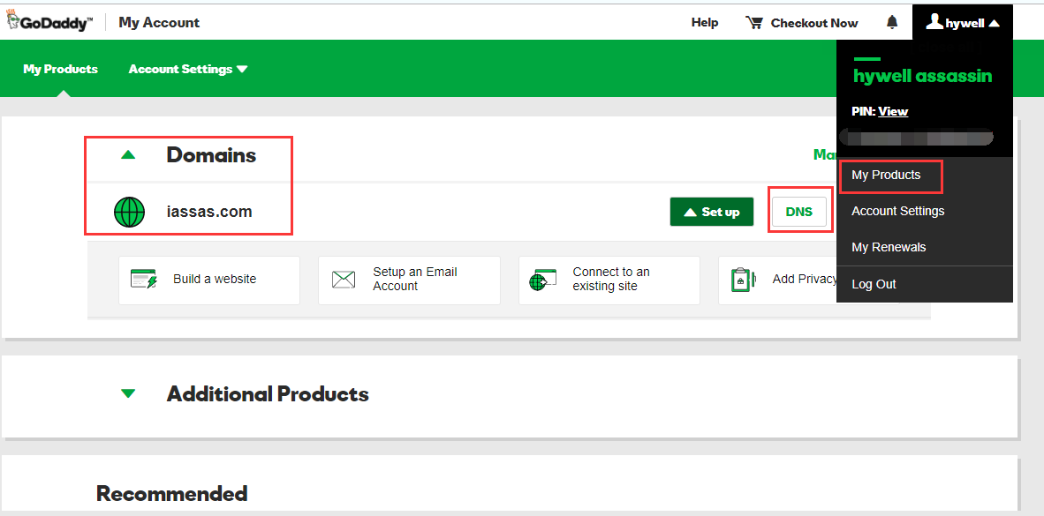Viewport: 1044px width, 516px height.
Task: Select the Build a website icon
Action: 143,279
